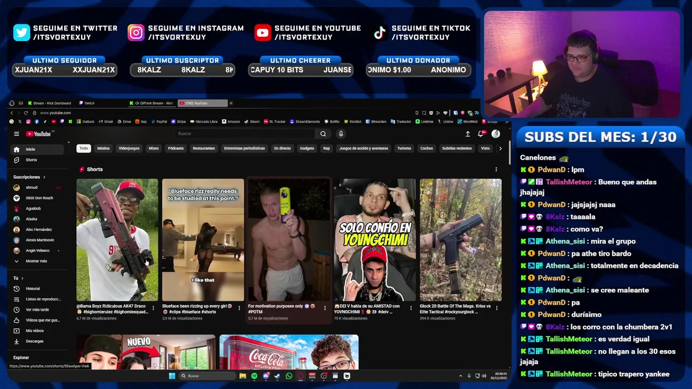This screenshot has width=692, height=389.
Task: Open the Amazon bookmark
Action: pos(231,122)
